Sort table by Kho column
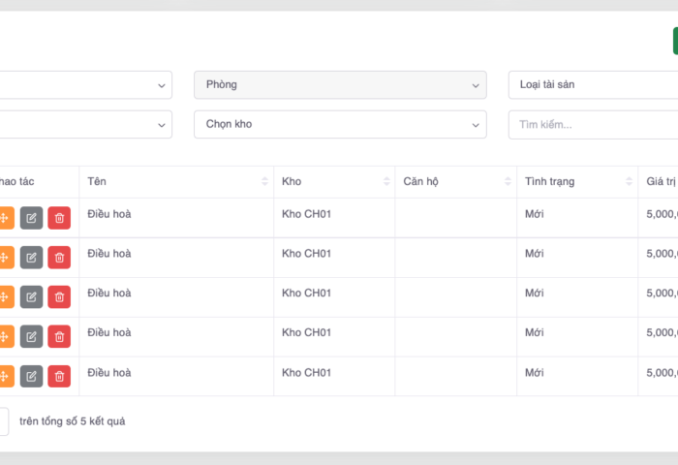 333,182
